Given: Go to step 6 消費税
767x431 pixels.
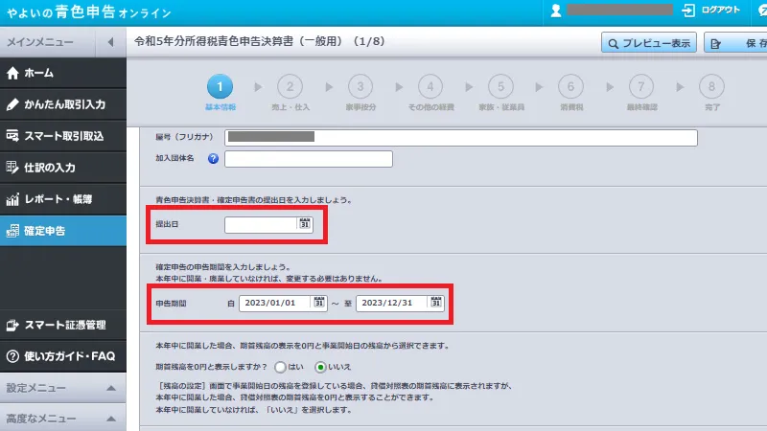Looking at the screenshot, I should tap(570, 87).
